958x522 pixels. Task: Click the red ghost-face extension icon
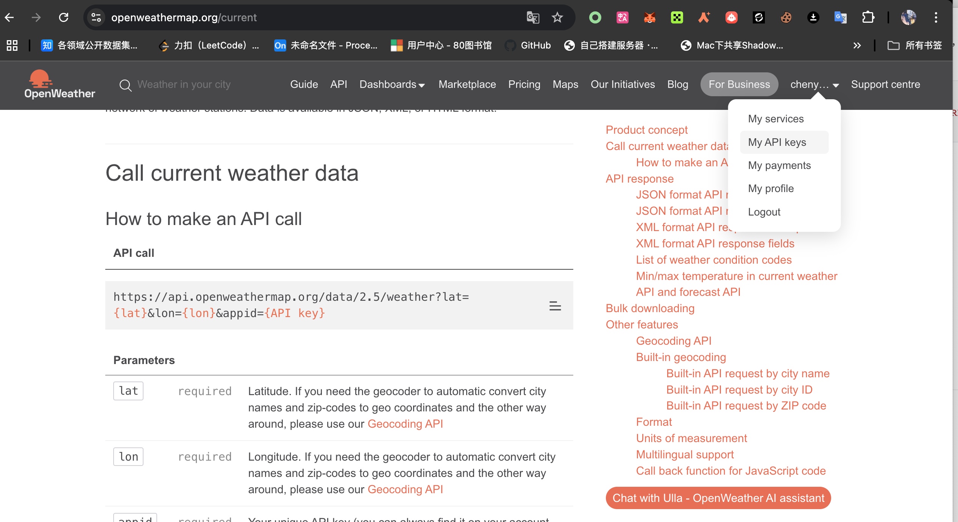[x=731, y=17]
